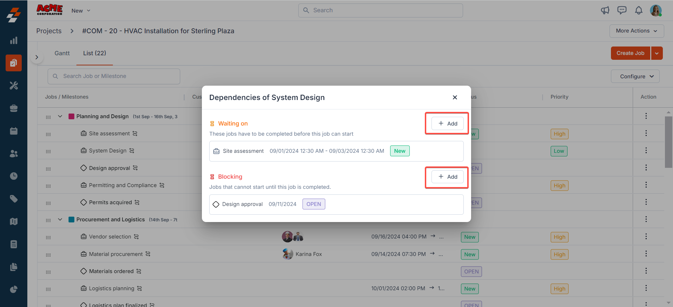Click the Planning and Design pink color swatch
The height and width of the screenshot is (307, 673).
click(71, 116)
